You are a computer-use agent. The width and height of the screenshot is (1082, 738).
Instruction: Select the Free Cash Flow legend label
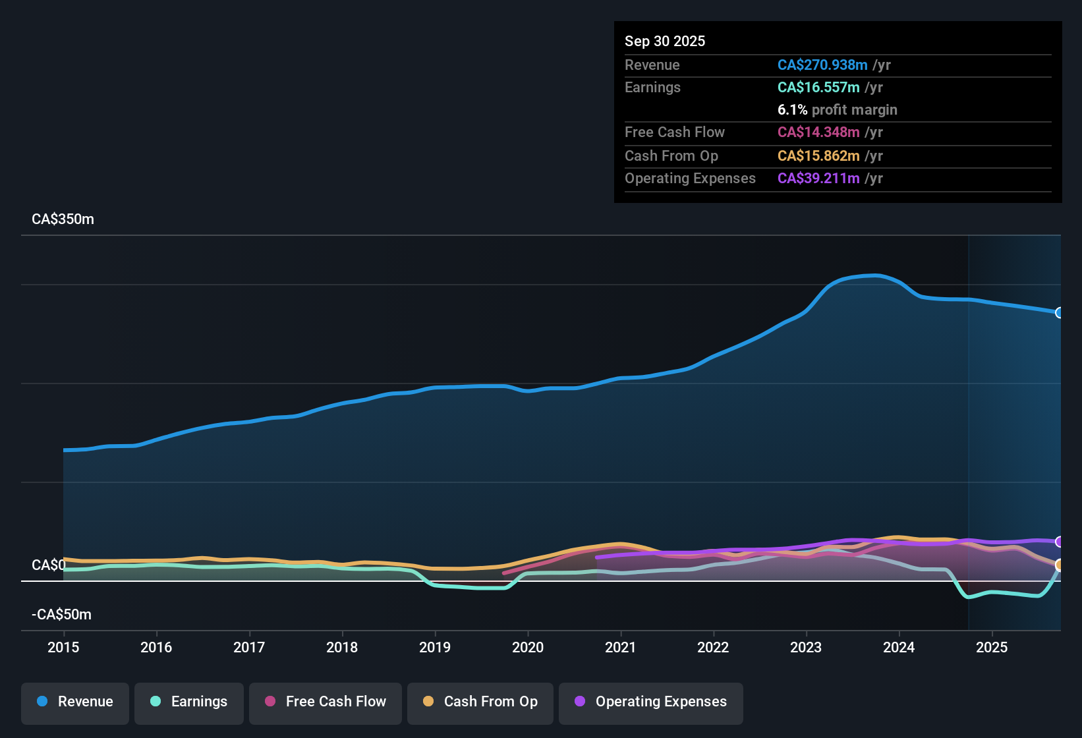336,702
